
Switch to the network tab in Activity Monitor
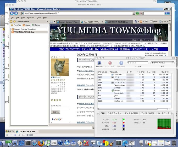click(x=164, y=113)
